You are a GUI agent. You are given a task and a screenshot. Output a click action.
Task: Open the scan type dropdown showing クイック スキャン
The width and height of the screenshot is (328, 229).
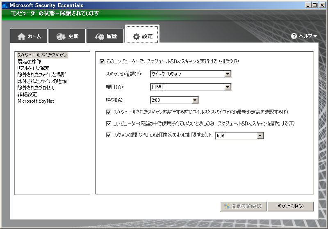(x=228, y=74)
